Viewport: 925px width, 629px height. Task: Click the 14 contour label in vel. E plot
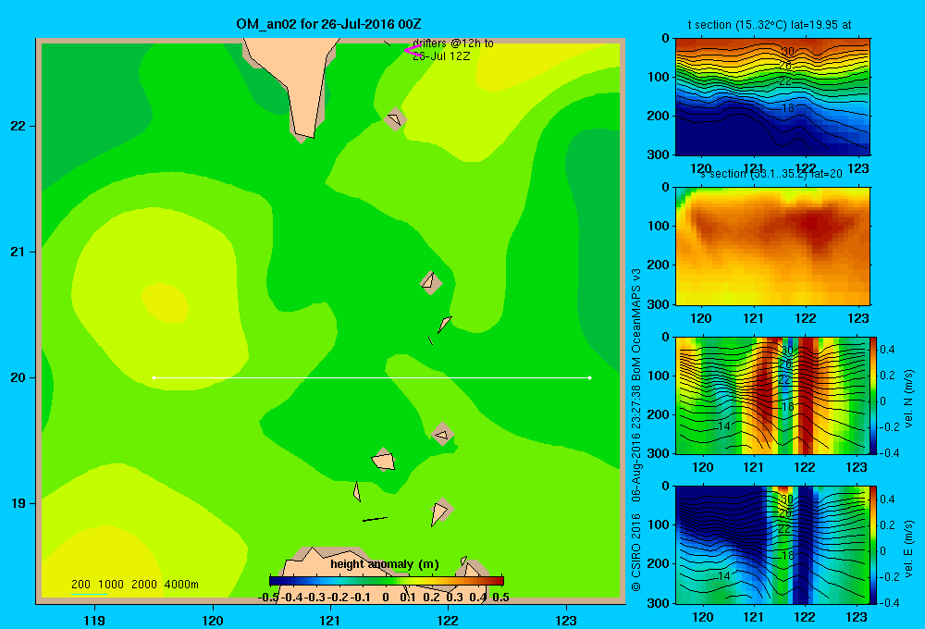pos(724,576)
